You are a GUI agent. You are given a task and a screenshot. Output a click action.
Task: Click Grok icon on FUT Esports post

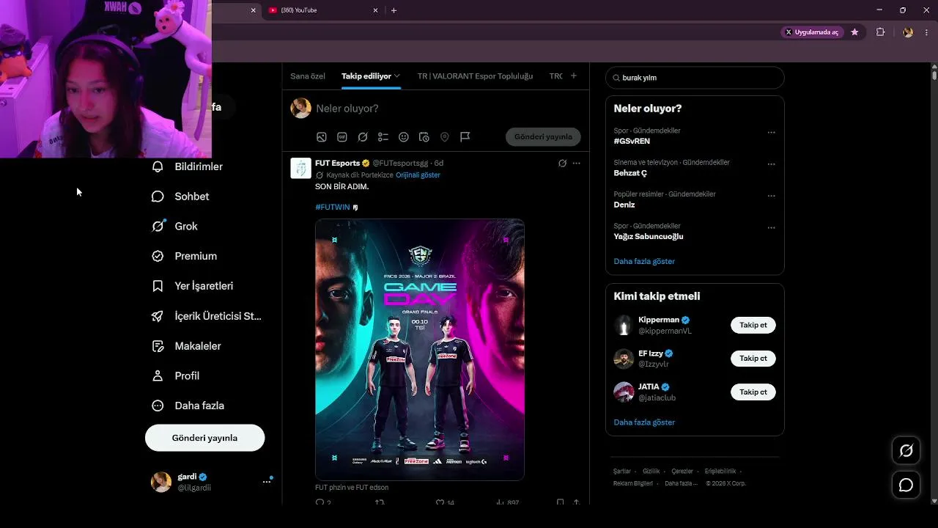pyautogui.click(x=562, y=163)
